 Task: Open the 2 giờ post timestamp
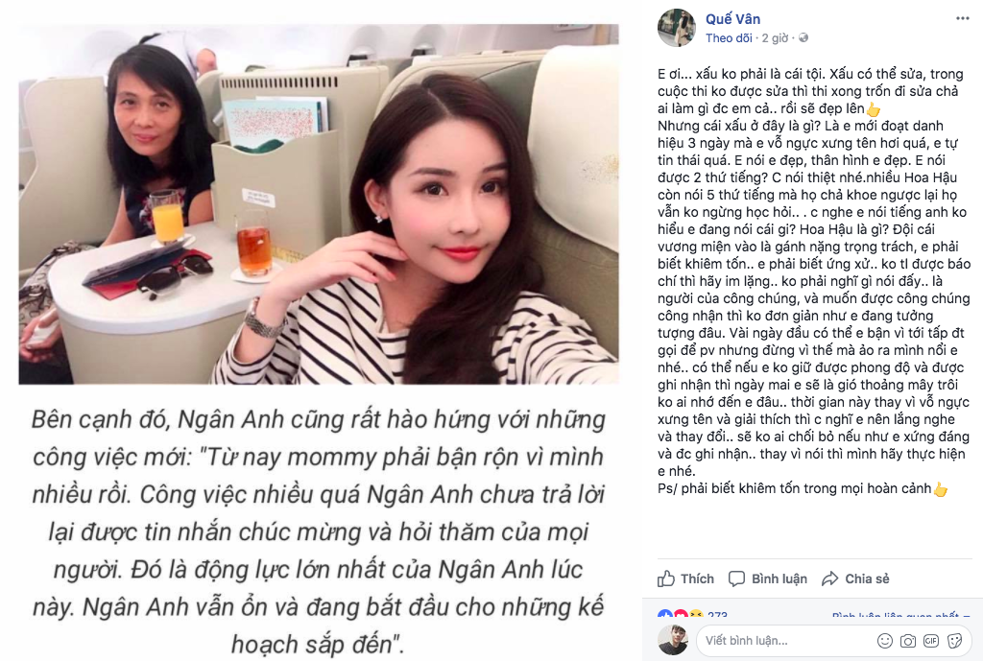click(x=775, y=38)
